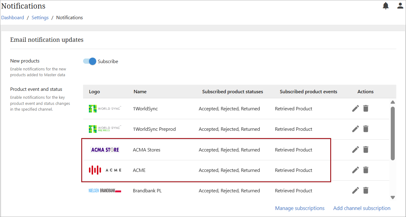Image resolution: width=406 pixels, height=217 pixels.
Task: Edit the ACMA Stores subscription
Action: tap(355, 150)
